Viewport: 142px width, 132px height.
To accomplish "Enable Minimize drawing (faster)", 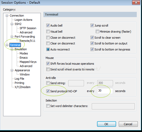I will (97, 32).
